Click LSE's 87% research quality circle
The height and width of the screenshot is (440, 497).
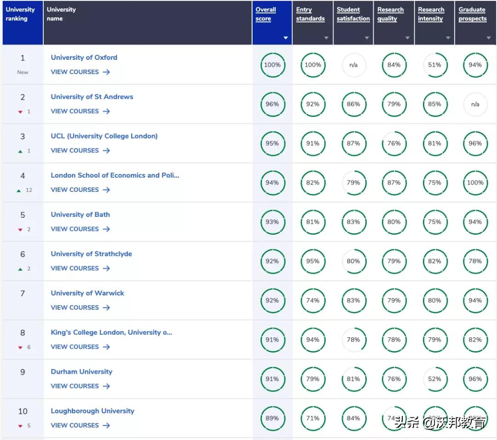pos(394,183)
